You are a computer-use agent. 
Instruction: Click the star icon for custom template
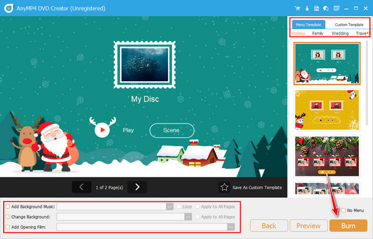[x=224, y=187]
